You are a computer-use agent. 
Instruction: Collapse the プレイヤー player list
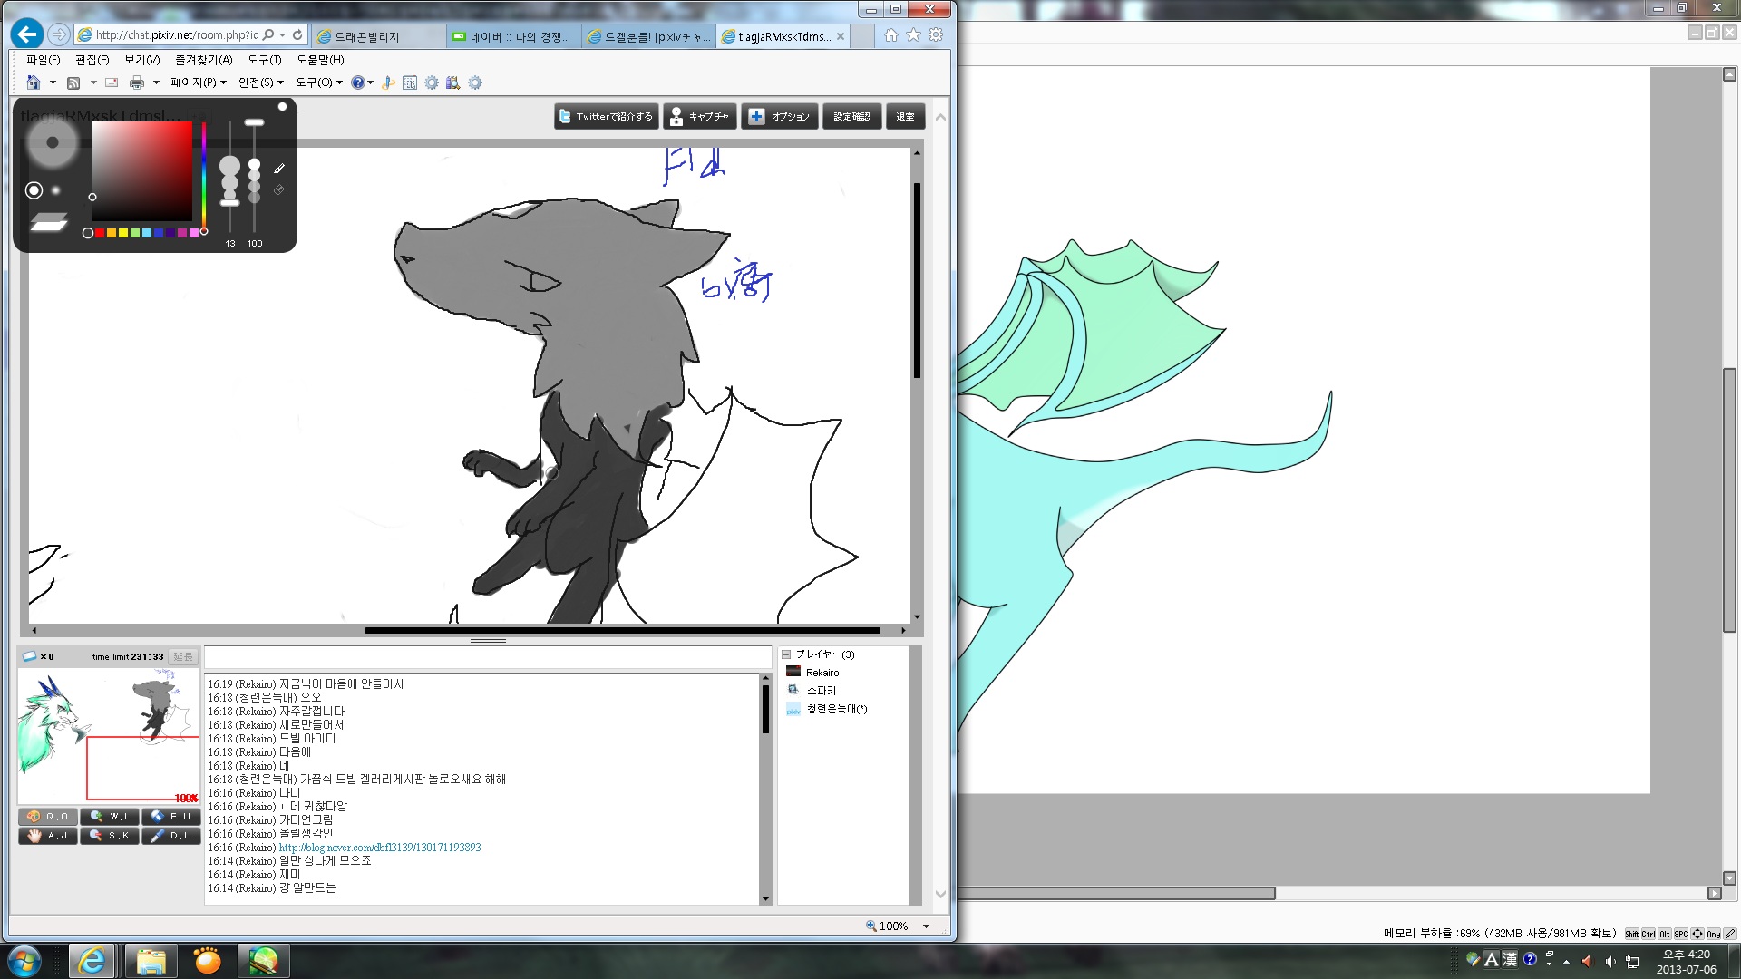786,654
